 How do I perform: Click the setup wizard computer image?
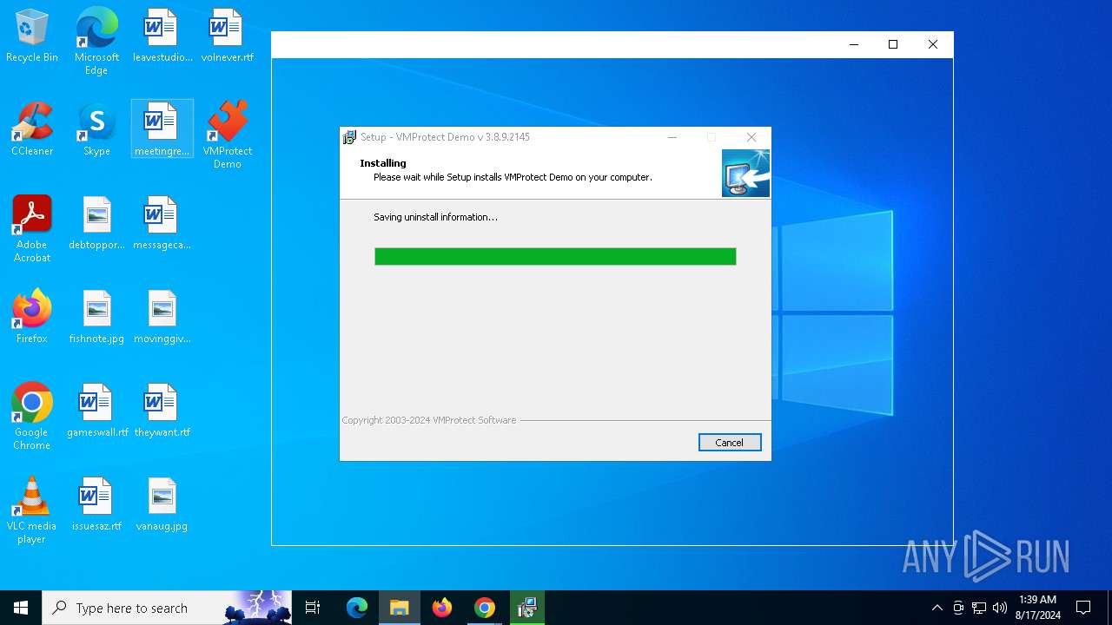coord(745,173)
